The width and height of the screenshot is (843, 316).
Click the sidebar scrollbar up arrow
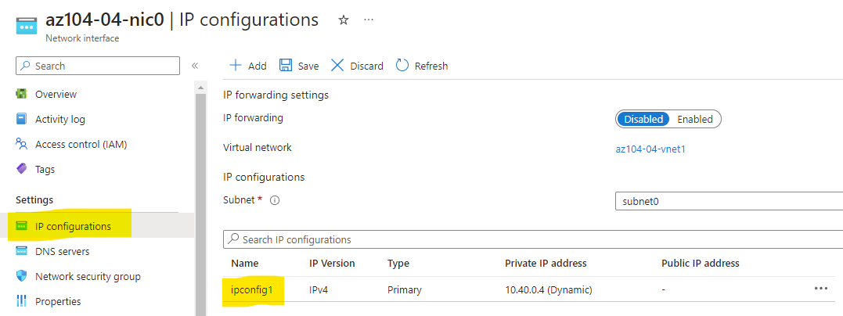click(x=200, y=87)
